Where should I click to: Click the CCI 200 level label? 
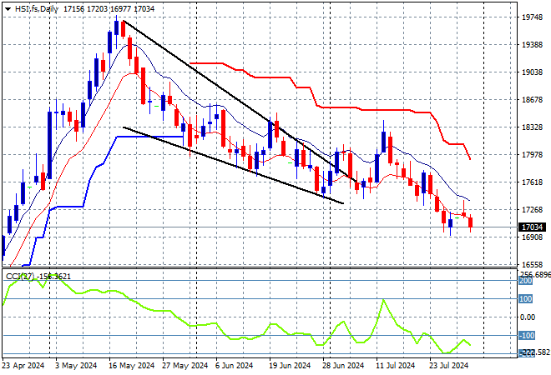[x=526, y=281]
